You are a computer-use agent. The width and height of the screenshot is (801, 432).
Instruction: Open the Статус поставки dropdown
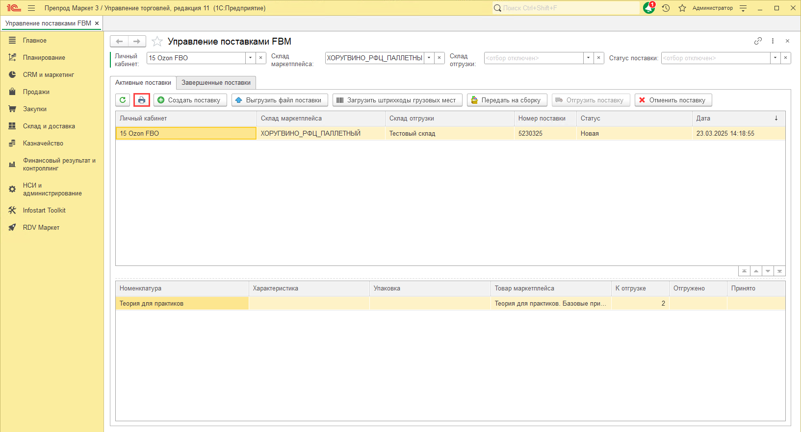[x=775, y=58]
